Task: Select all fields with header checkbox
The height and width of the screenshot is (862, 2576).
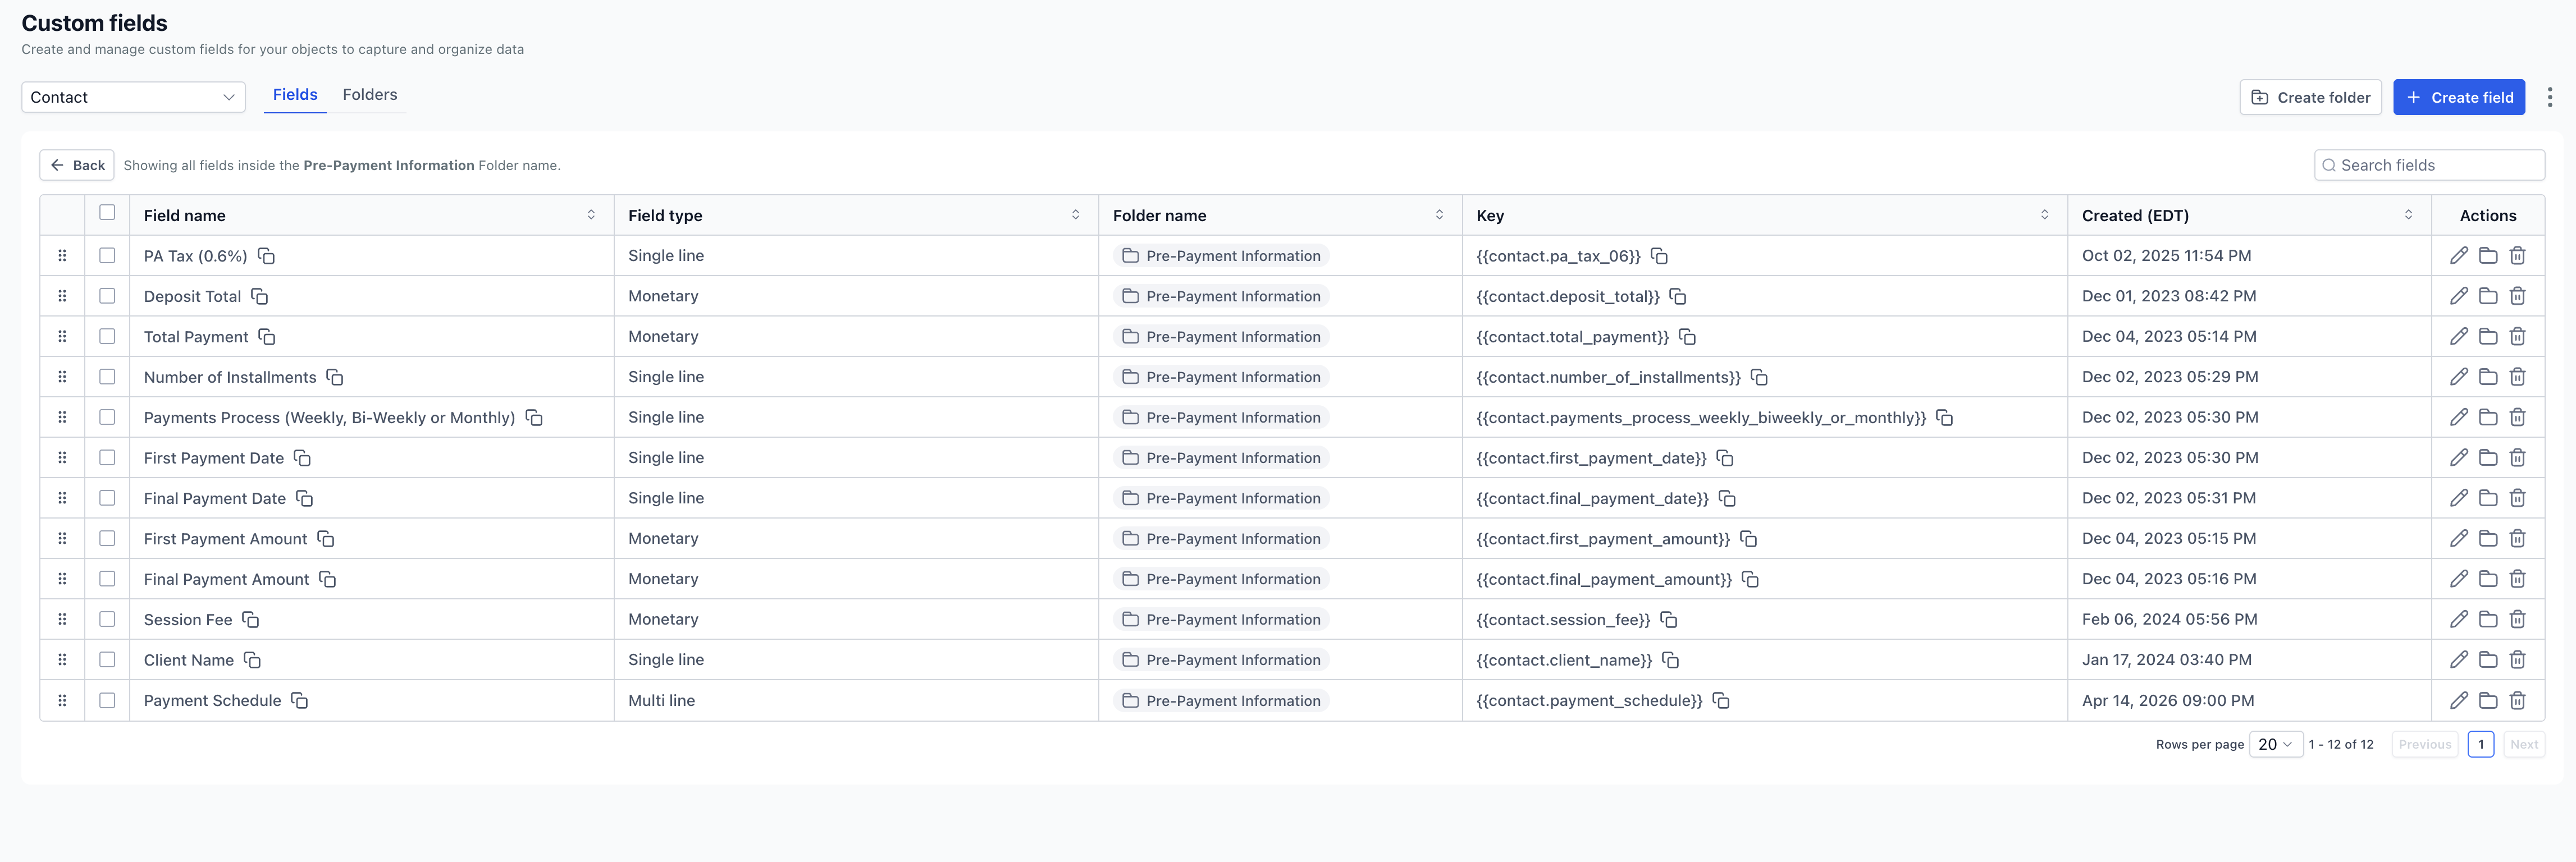Action: (x=107, y=212)
